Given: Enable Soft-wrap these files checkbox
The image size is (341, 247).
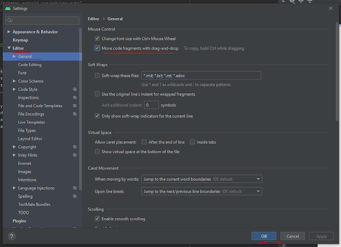Looking at the screenshot, I should tap(97, 76).
